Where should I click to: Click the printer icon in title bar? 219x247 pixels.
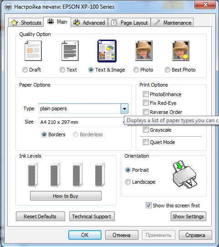[8, 7]
